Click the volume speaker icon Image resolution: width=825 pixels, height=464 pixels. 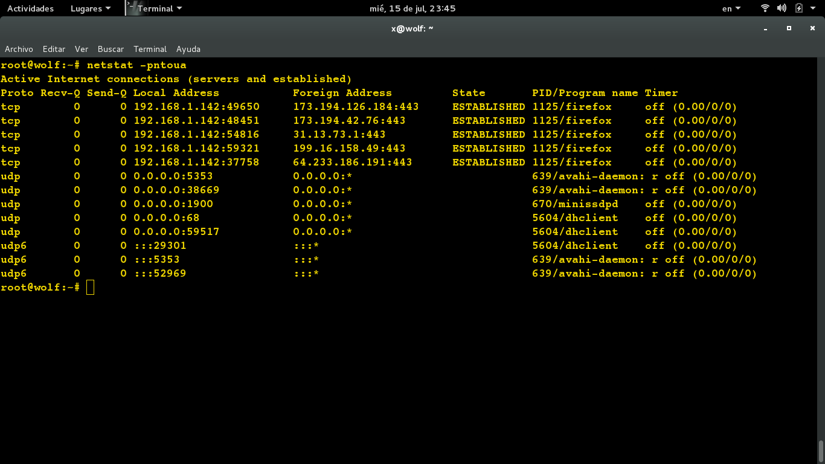pos(782,8)
